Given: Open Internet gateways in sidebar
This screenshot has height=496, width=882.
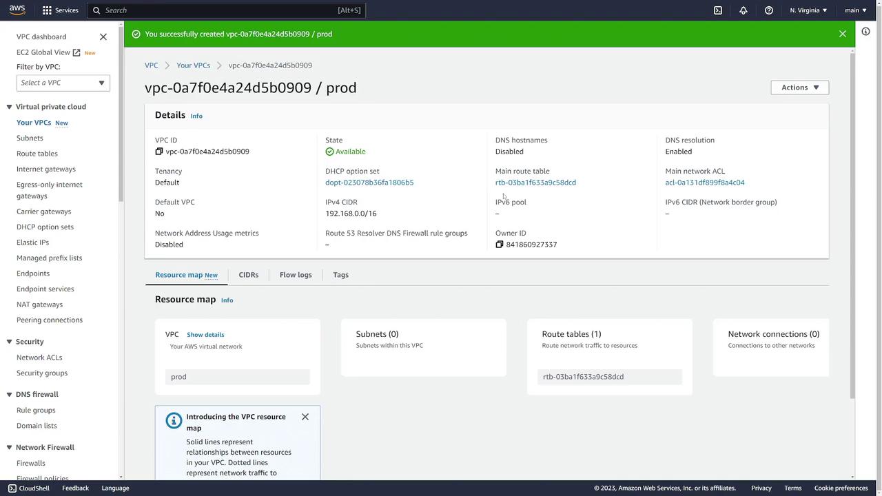Looking at the screenshot, I should (46, 169).
